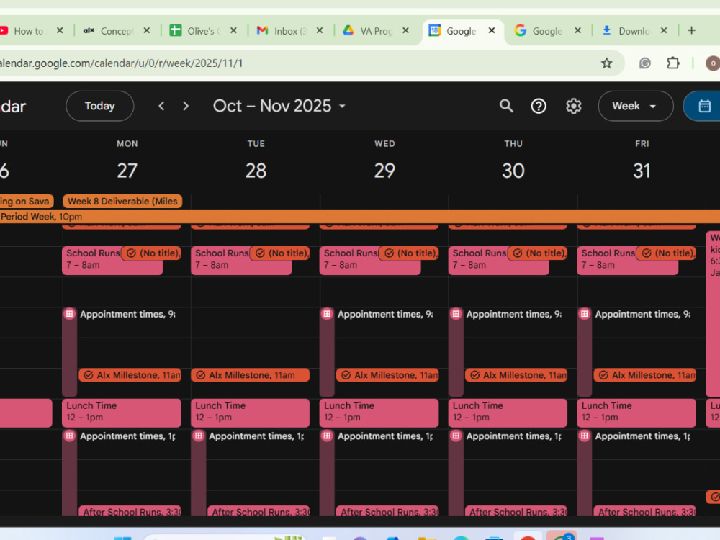Open Monday's (No title) task
The width and height of the screenshot is (720, 540).
[151, 253]
